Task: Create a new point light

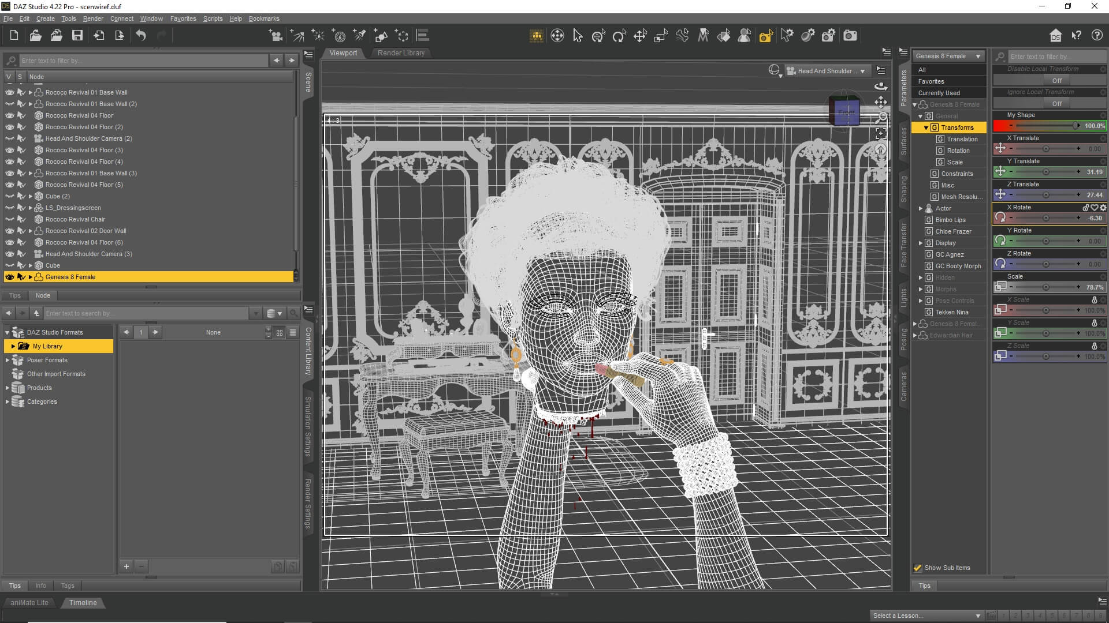Action: 318,36
